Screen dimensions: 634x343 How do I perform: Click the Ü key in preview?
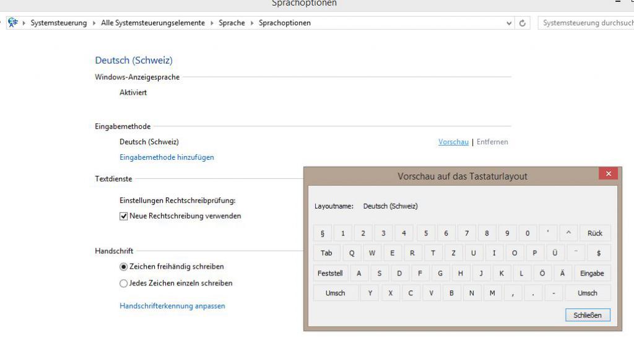click(x=555, y=253)
